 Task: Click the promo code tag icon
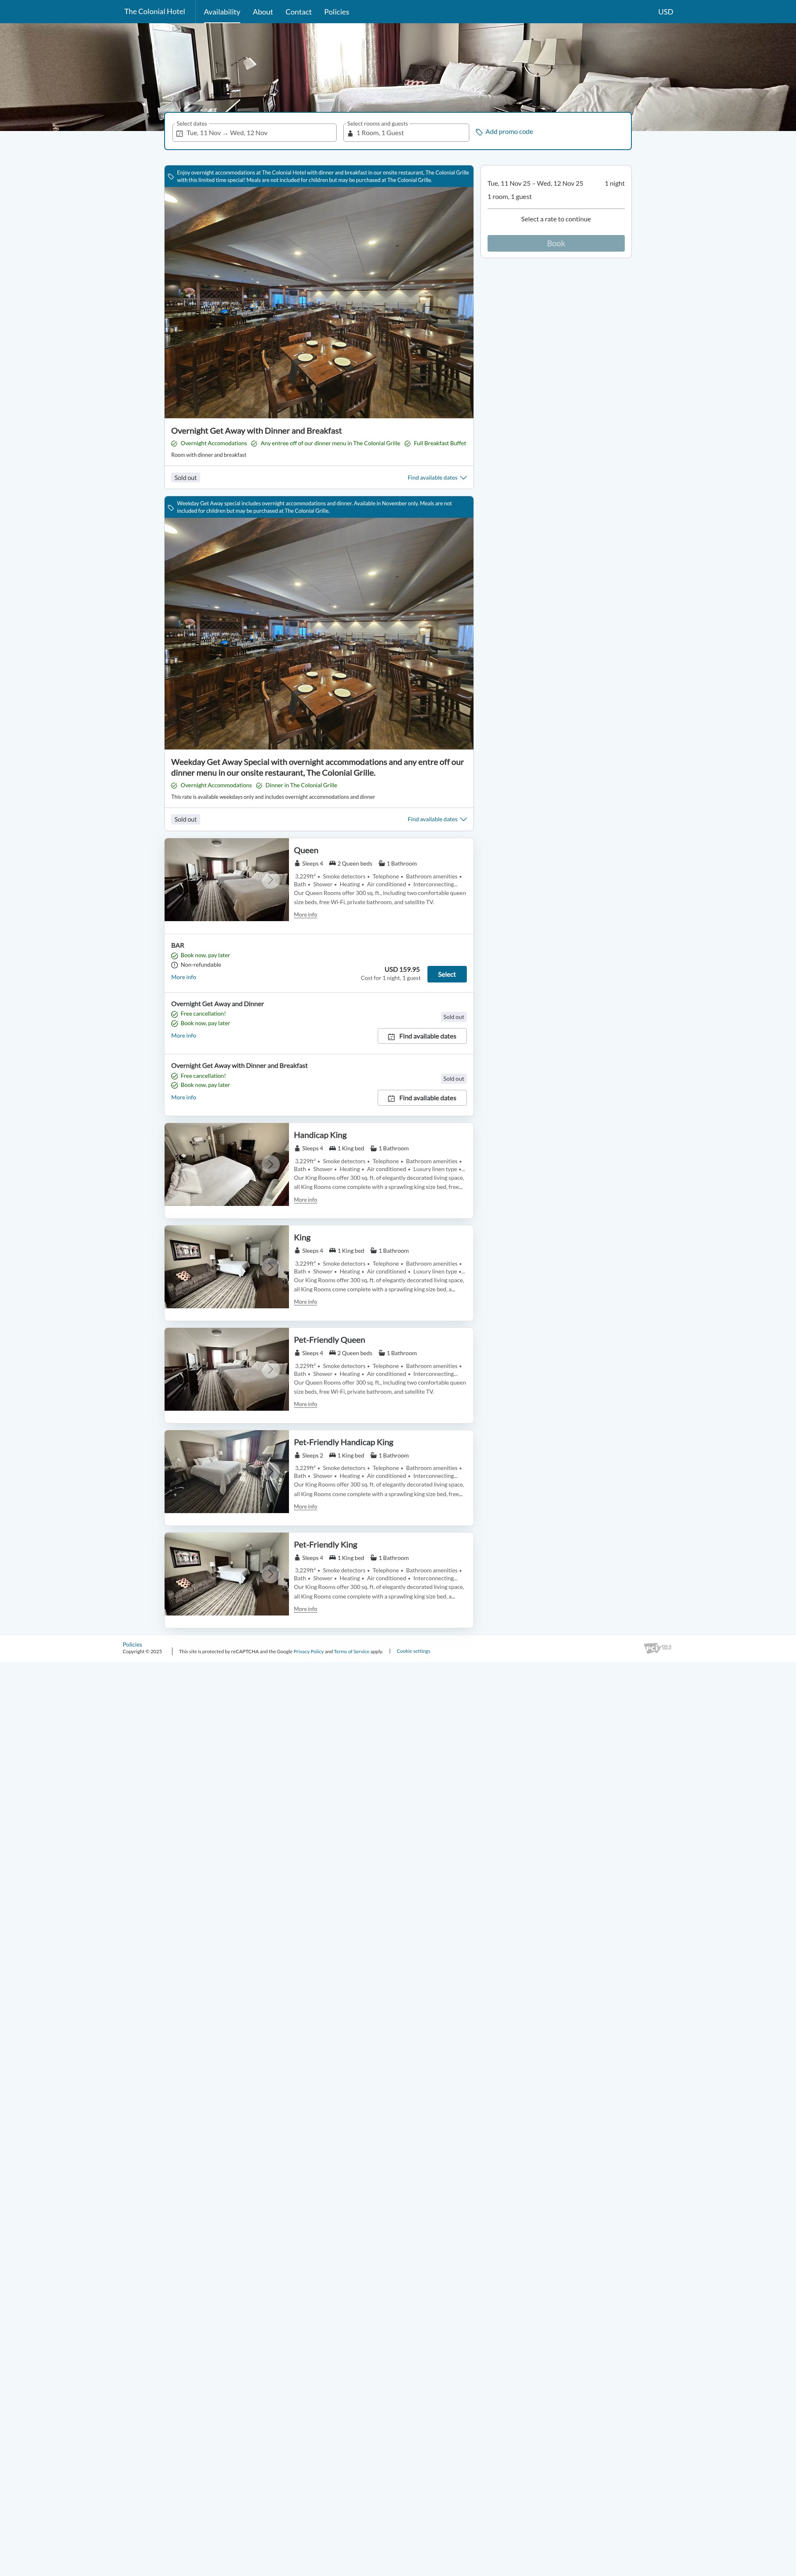pyautogui.click(x=479, y=132)
